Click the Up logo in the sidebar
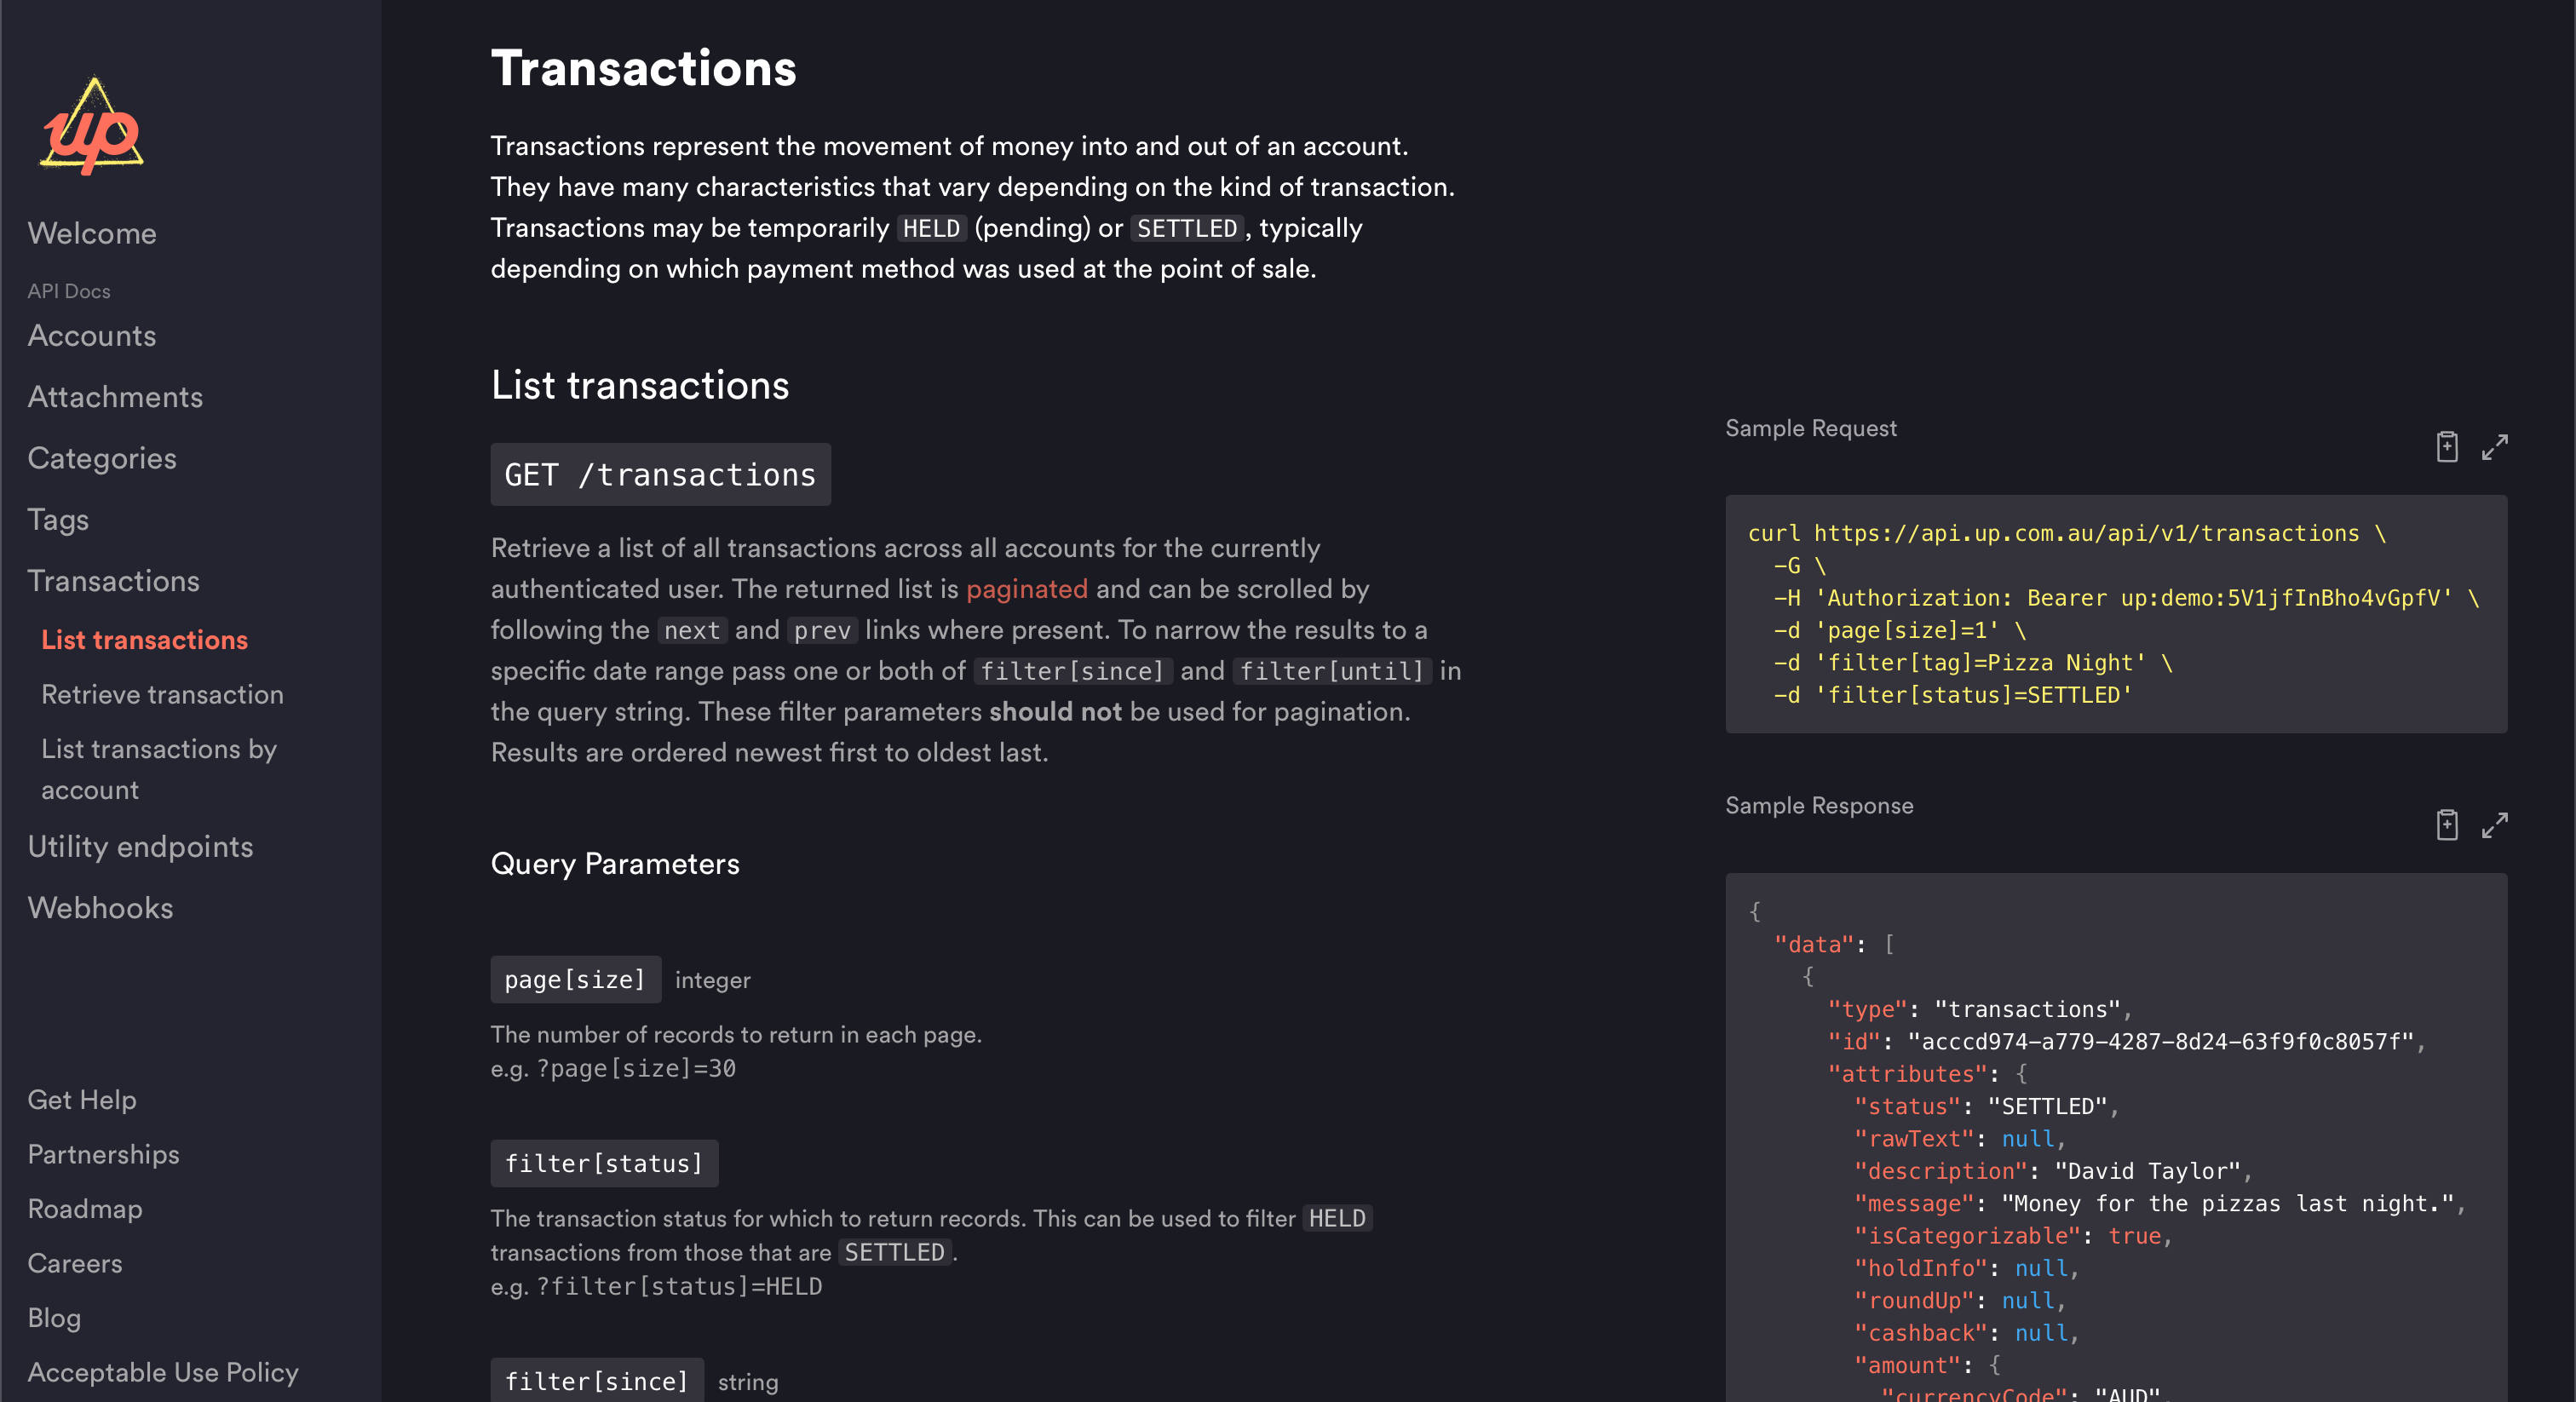 pos(92,127)
